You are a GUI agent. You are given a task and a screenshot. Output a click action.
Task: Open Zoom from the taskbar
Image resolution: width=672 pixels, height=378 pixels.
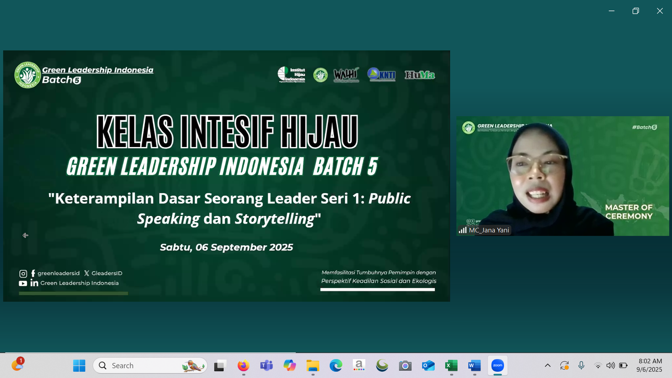497,365
